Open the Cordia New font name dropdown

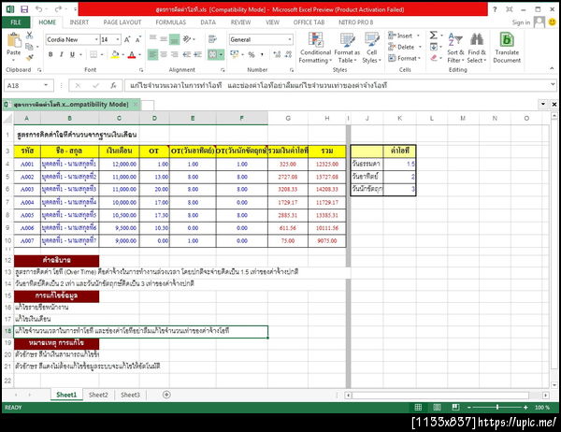(x=96, y=39)
